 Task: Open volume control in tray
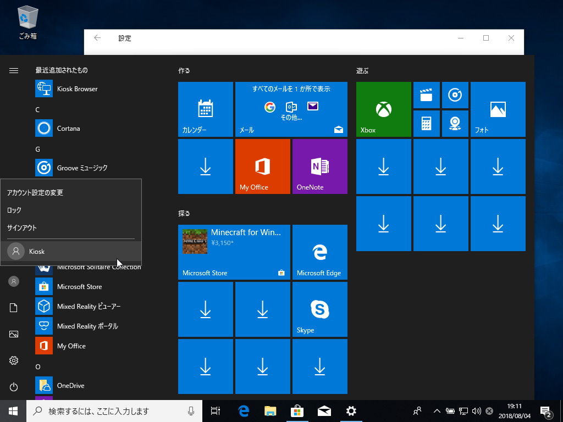point(476,411)
